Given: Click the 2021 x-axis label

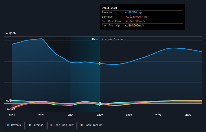Looking at the screenshot, I should [71, 115].
